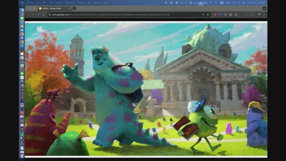The image size is (286, 161).
Task: Click the Chrome home button
Action: (x=43, y=15)
